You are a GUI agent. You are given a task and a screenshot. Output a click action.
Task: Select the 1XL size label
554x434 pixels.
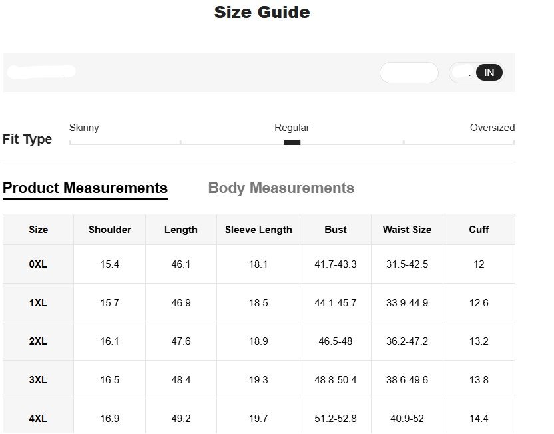point(38,302)
